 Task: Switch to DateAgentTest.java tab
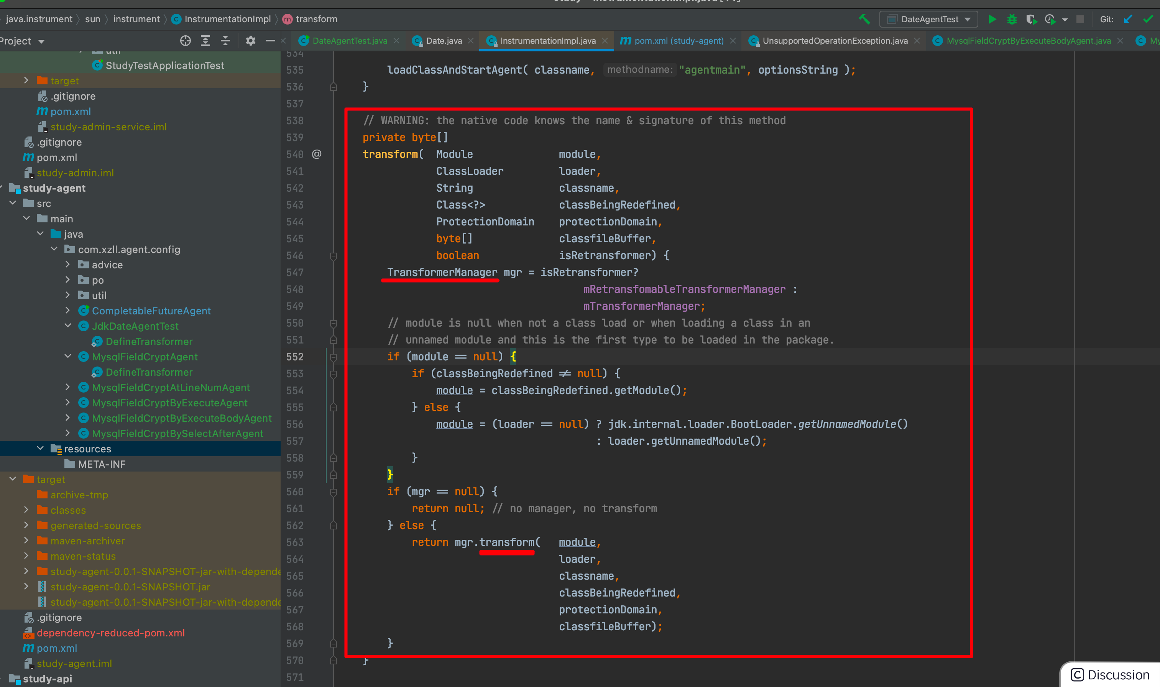(350, 41)
